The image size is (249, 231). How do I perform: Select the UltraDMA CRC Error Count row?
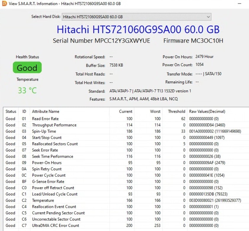[126, 225]
